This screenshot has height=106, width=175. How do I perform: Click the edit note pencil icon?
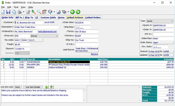click(x=28, y=12)
